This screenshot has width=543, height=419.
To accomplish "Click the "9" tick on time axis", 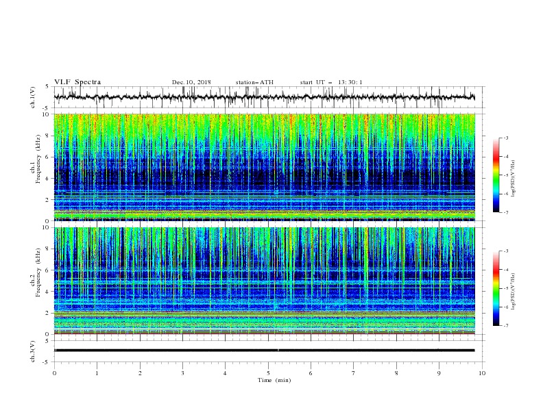I will (439, 373).
